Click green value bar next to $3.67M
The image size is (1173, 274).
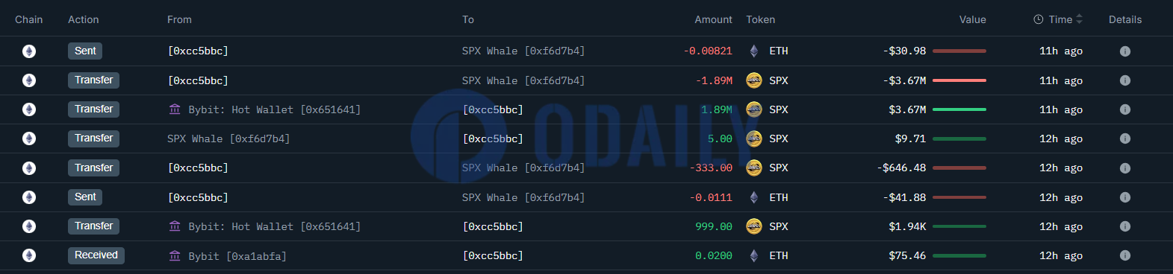point(959,109)
